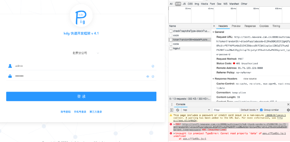Screen dimensions: 290x142
Task: Open the 北京分公司 branch dropdown
Action: 85,53
